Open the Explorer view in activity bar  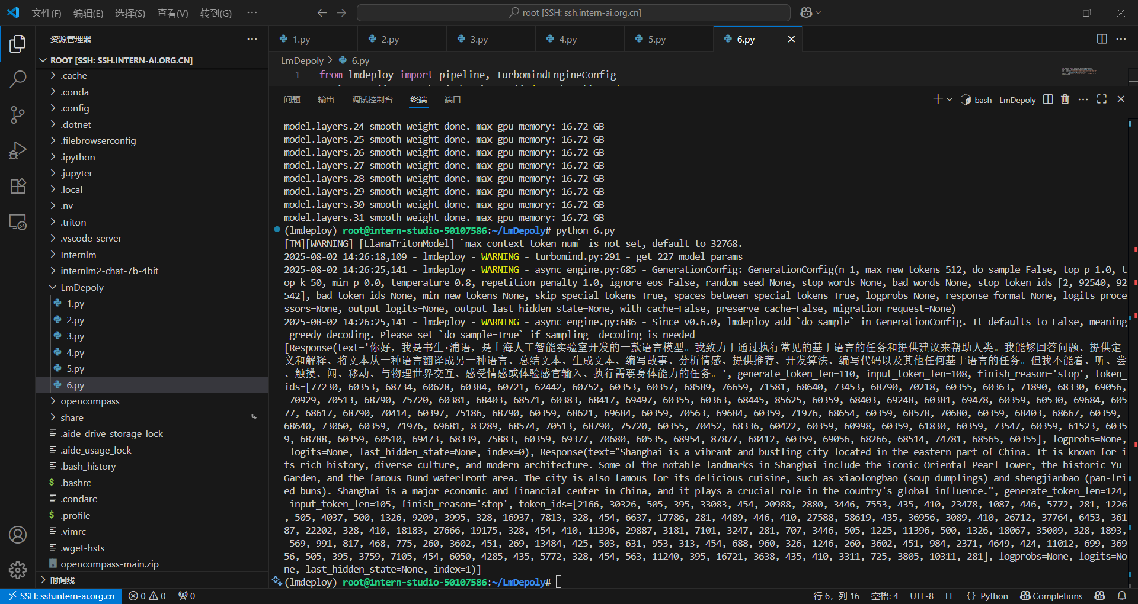point(18,43)
